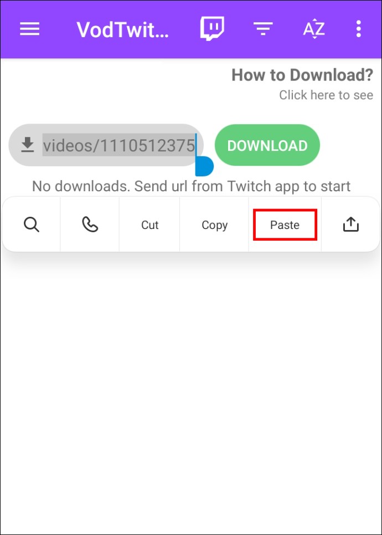Tap the blue text selection handle

pos(204,166)
